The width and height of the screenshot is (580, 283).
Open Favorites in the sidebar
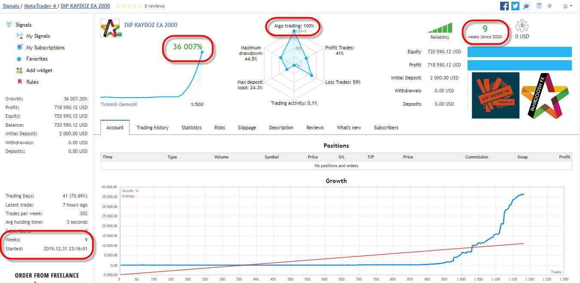[37, 59]
